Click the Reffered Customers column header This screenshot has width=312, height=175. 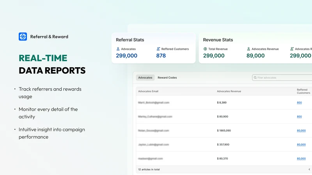click(x=303, y=91)
